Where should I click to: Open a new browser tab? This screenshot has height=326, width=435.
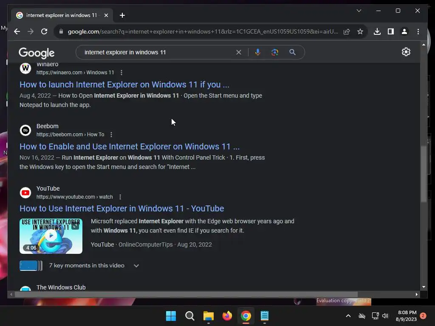(122, 15)
